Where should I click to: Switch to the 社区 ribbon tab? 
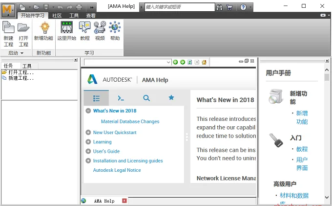click(57, 16)
